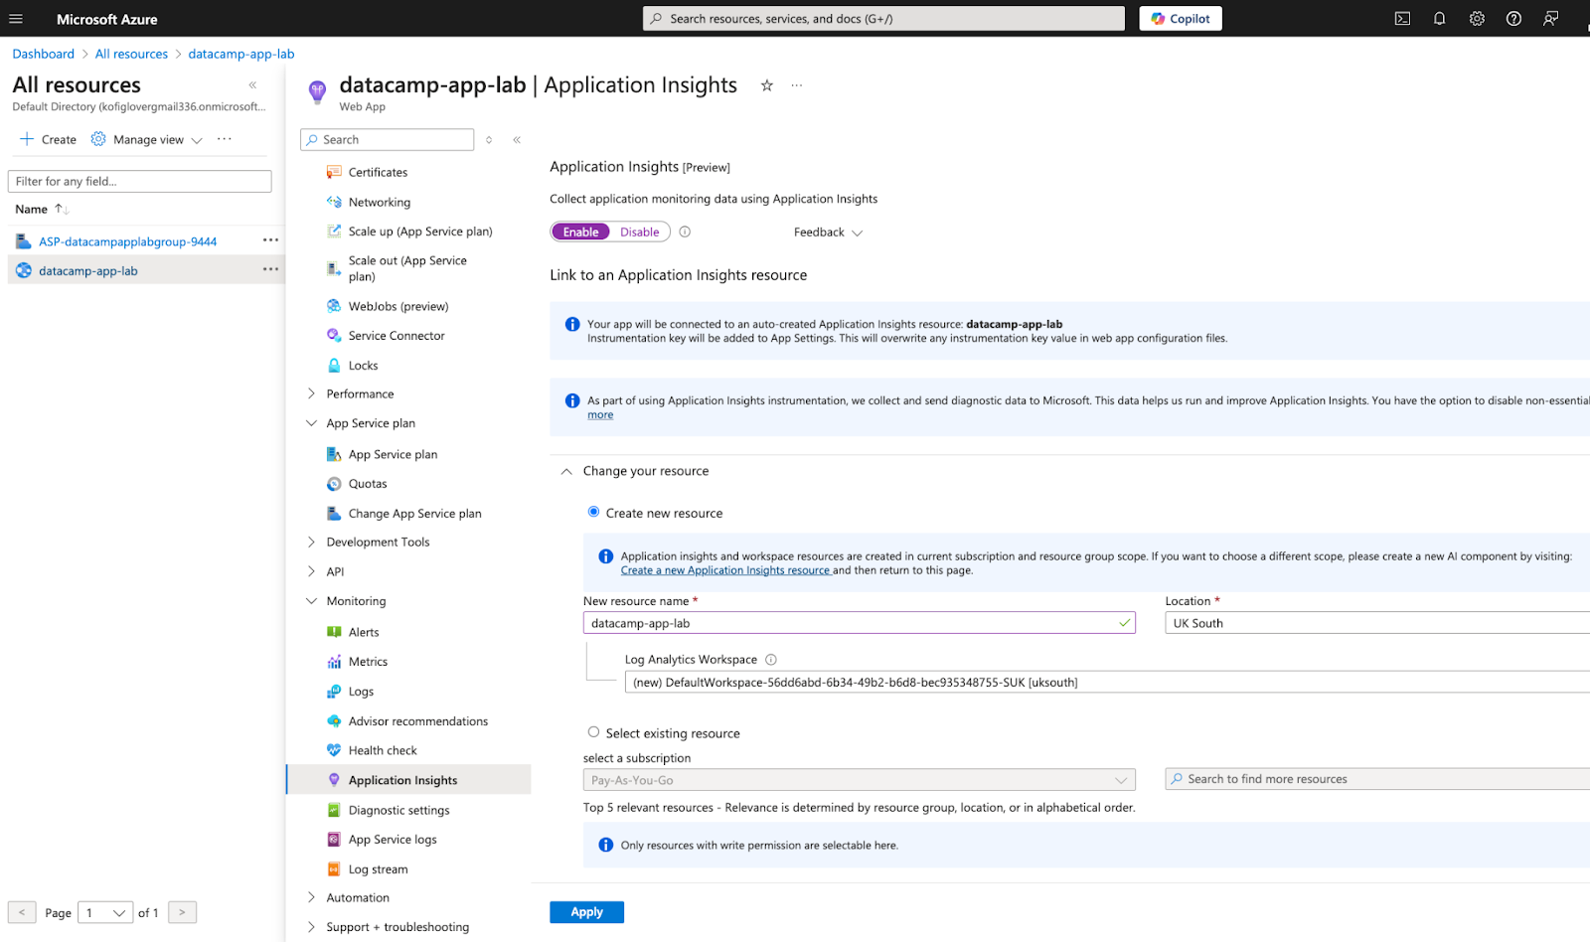Open the Azure portal hamburger menu

coord(16,19)
